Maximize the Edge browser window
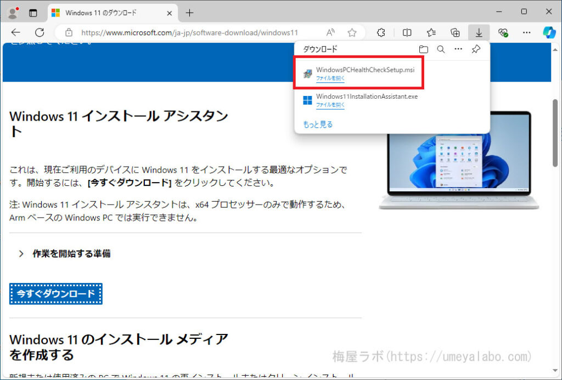Screen dimensions: 562x380 point(524,12)
